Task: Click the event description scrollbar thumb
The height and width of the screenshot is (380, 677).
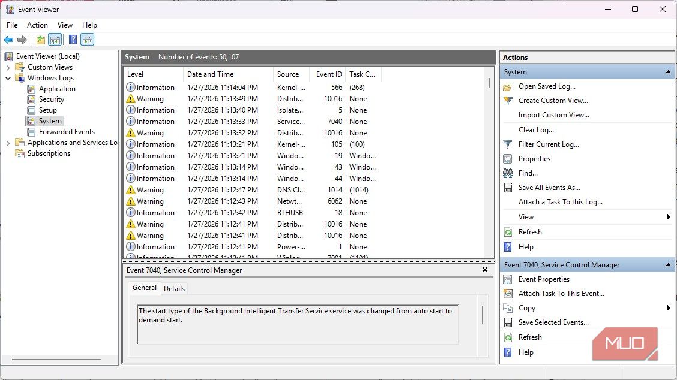Action: tap(483, 315)
